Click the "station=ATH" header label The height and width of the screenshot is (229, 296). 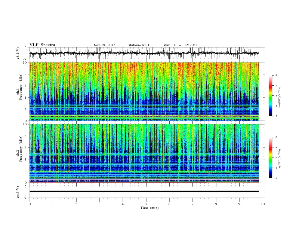[x=139, y=45]
